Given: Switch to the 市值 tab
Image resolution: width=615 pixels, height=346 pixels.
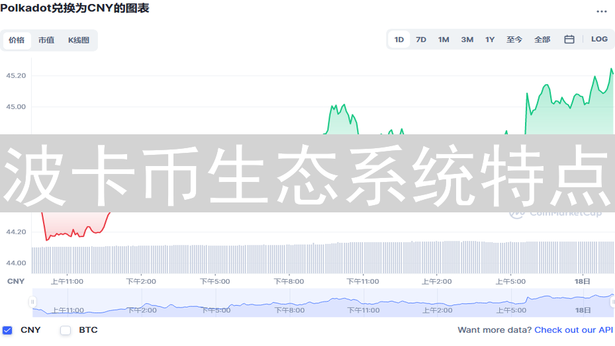Looking at the screenshot, I should (x=46, y=40).
